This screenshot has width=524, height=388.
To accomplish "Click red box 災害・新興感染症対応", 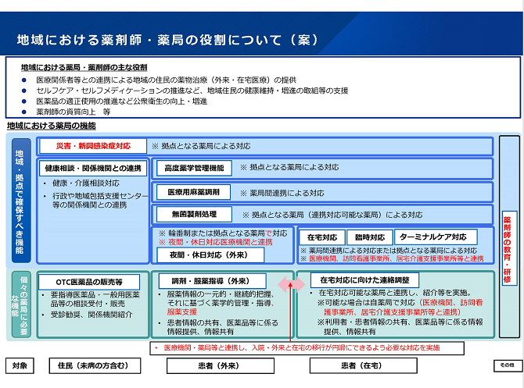I will [x=93, y=146].
